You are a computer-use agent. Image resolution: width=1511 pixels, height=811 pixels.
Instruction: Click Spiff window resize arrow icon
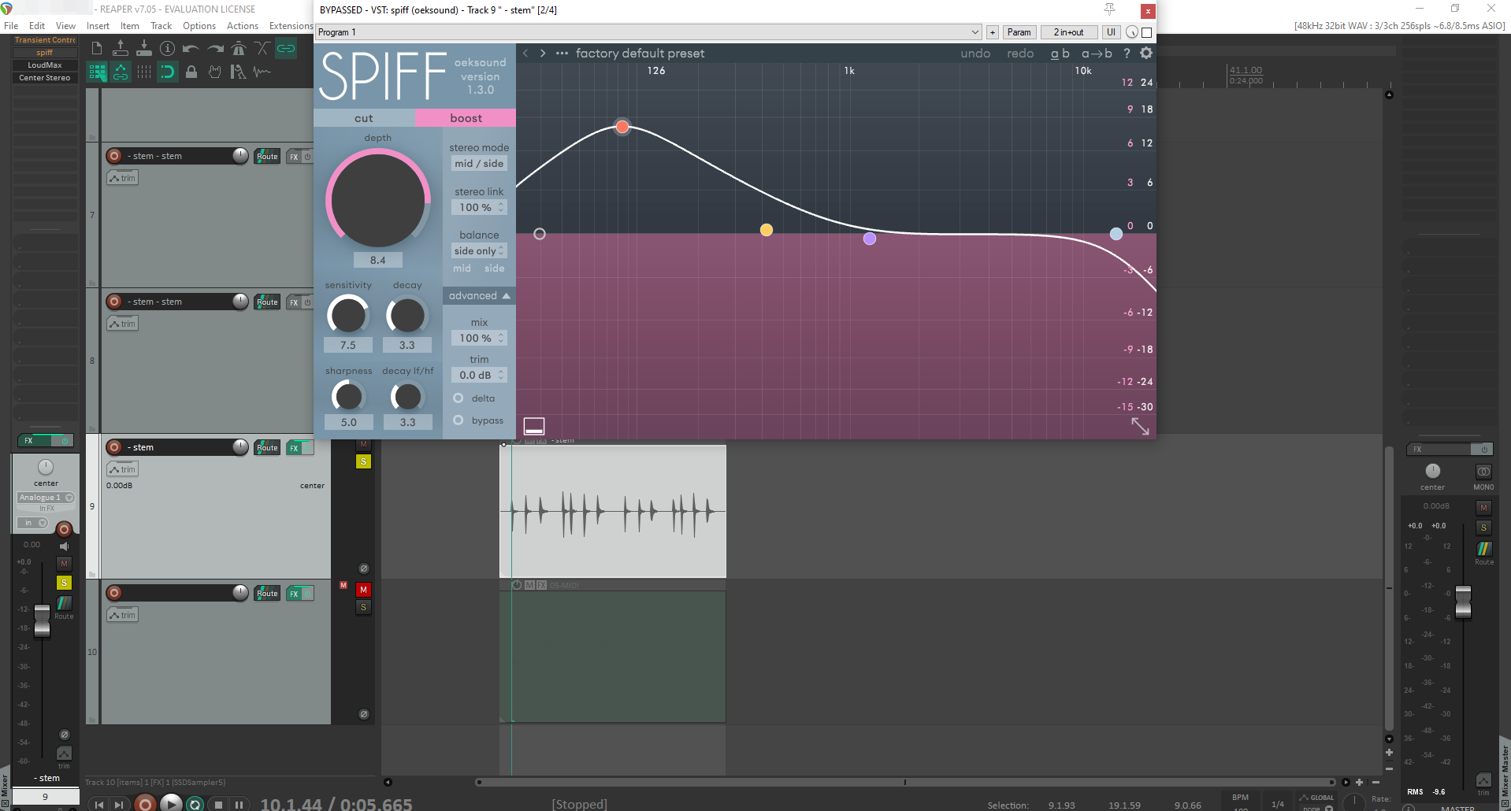(1140, 426)
